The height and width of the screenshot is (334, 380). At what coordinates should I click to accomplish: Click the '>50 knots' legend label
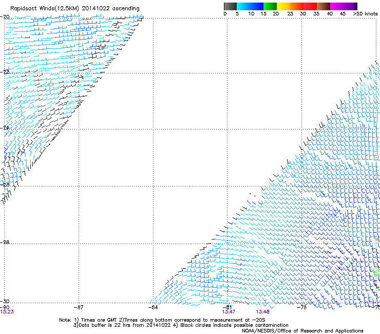pyautogui.click(x=365, y=14)
